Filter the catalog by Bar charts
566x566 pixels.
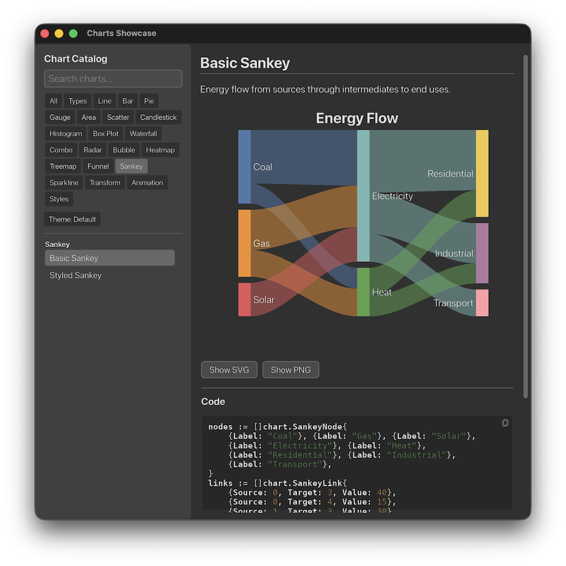point(128,101)
